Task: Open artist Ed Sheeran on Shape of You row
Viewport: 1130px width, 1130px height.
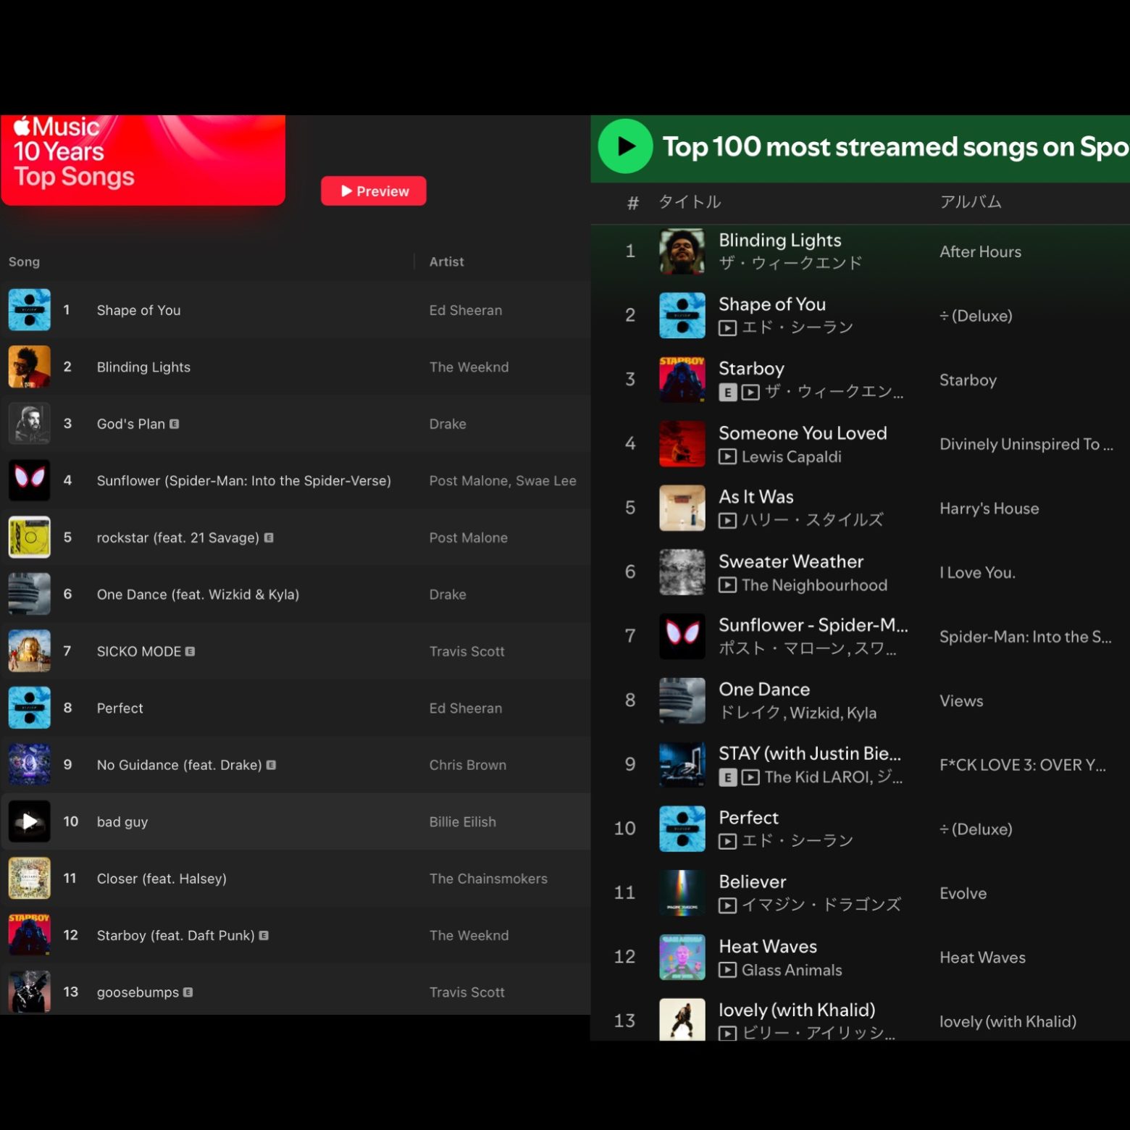Action: point(465,310)
